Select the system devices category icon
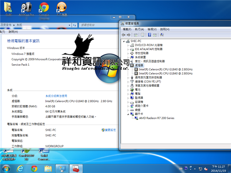 point(132,57)
